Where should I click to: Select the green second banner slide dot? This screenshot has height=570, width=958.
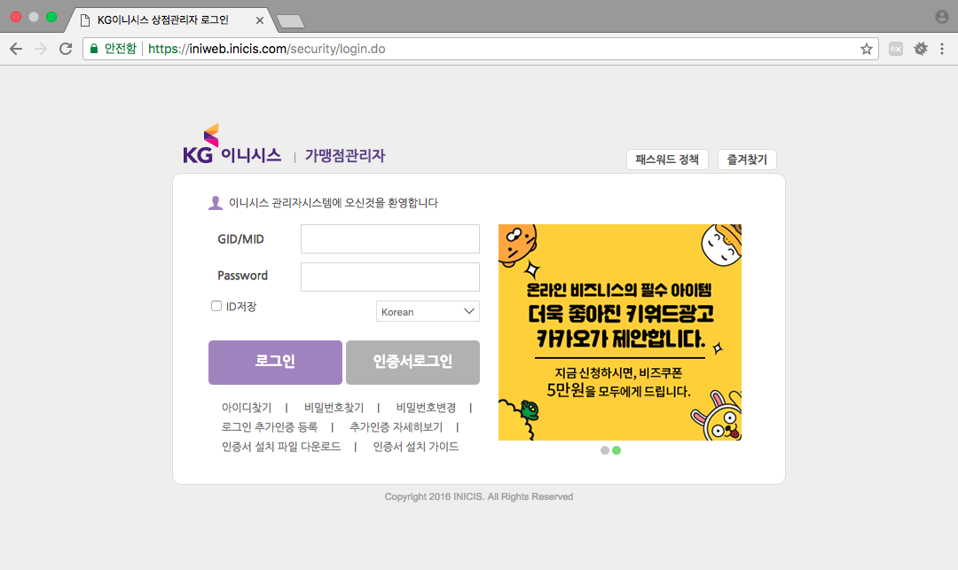coord(616,450)
